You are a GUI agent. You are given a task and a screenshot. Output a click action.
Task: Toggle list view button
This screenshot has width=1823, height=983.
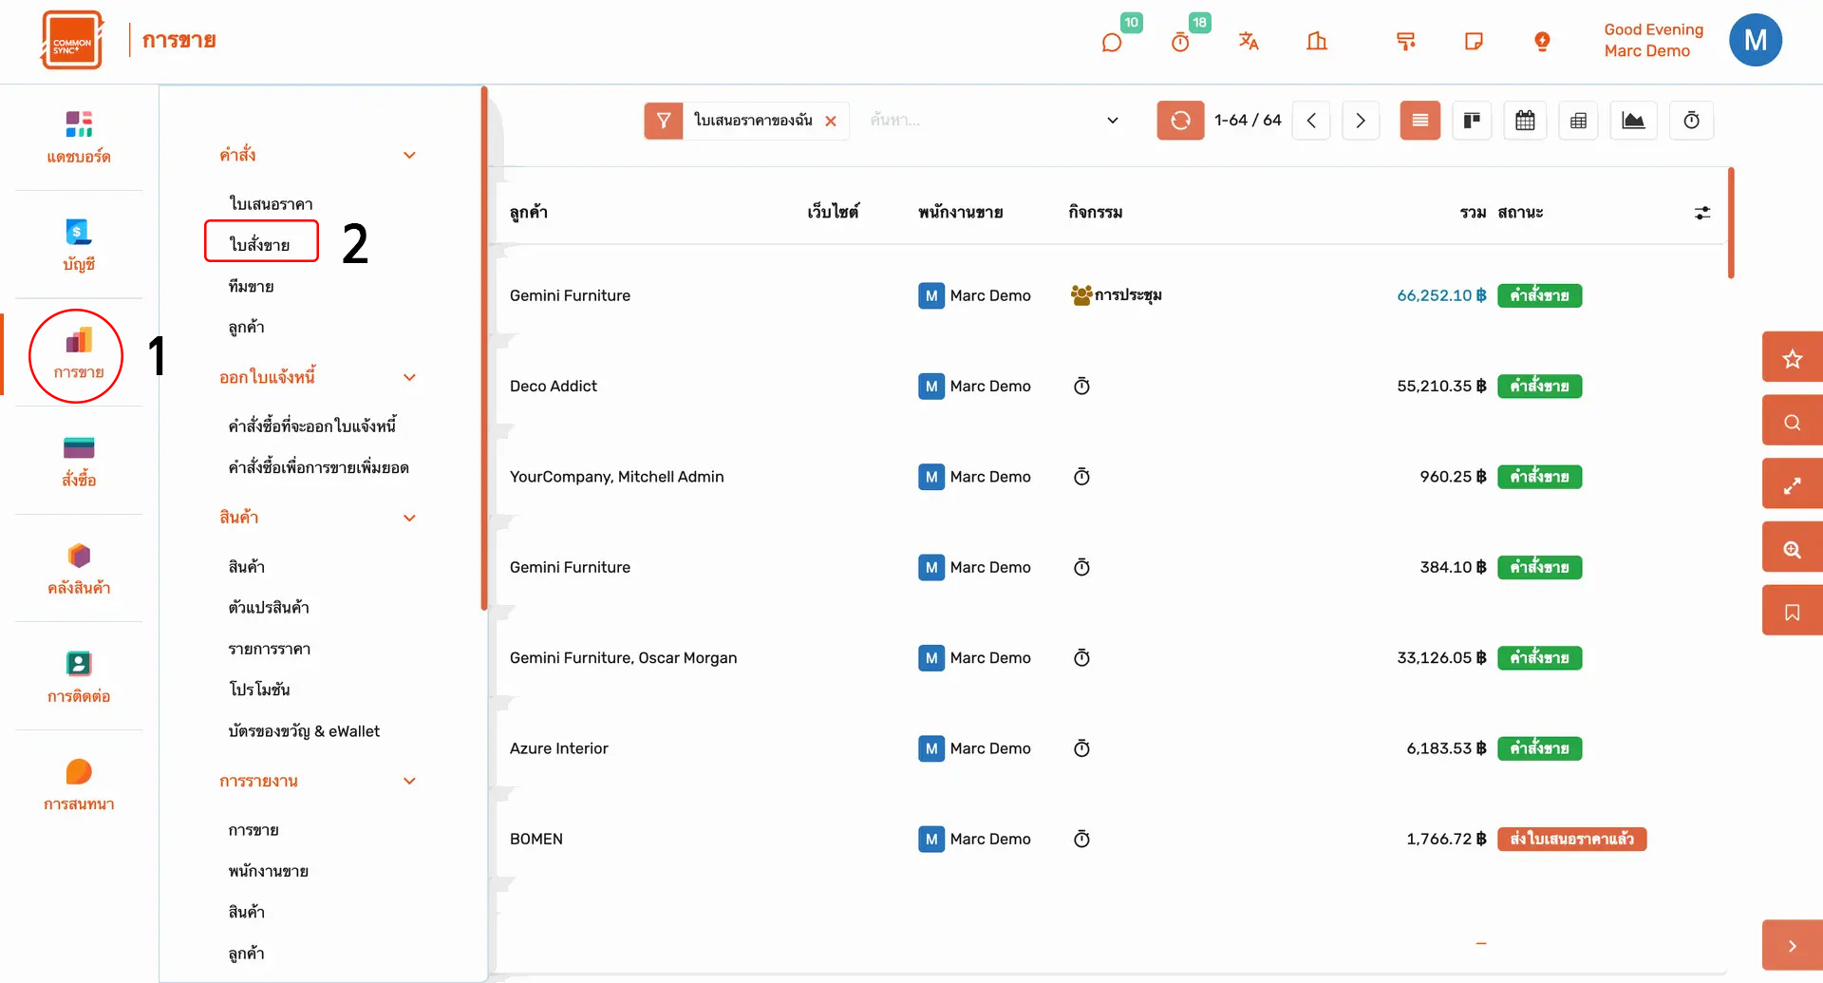(1419, 121)
